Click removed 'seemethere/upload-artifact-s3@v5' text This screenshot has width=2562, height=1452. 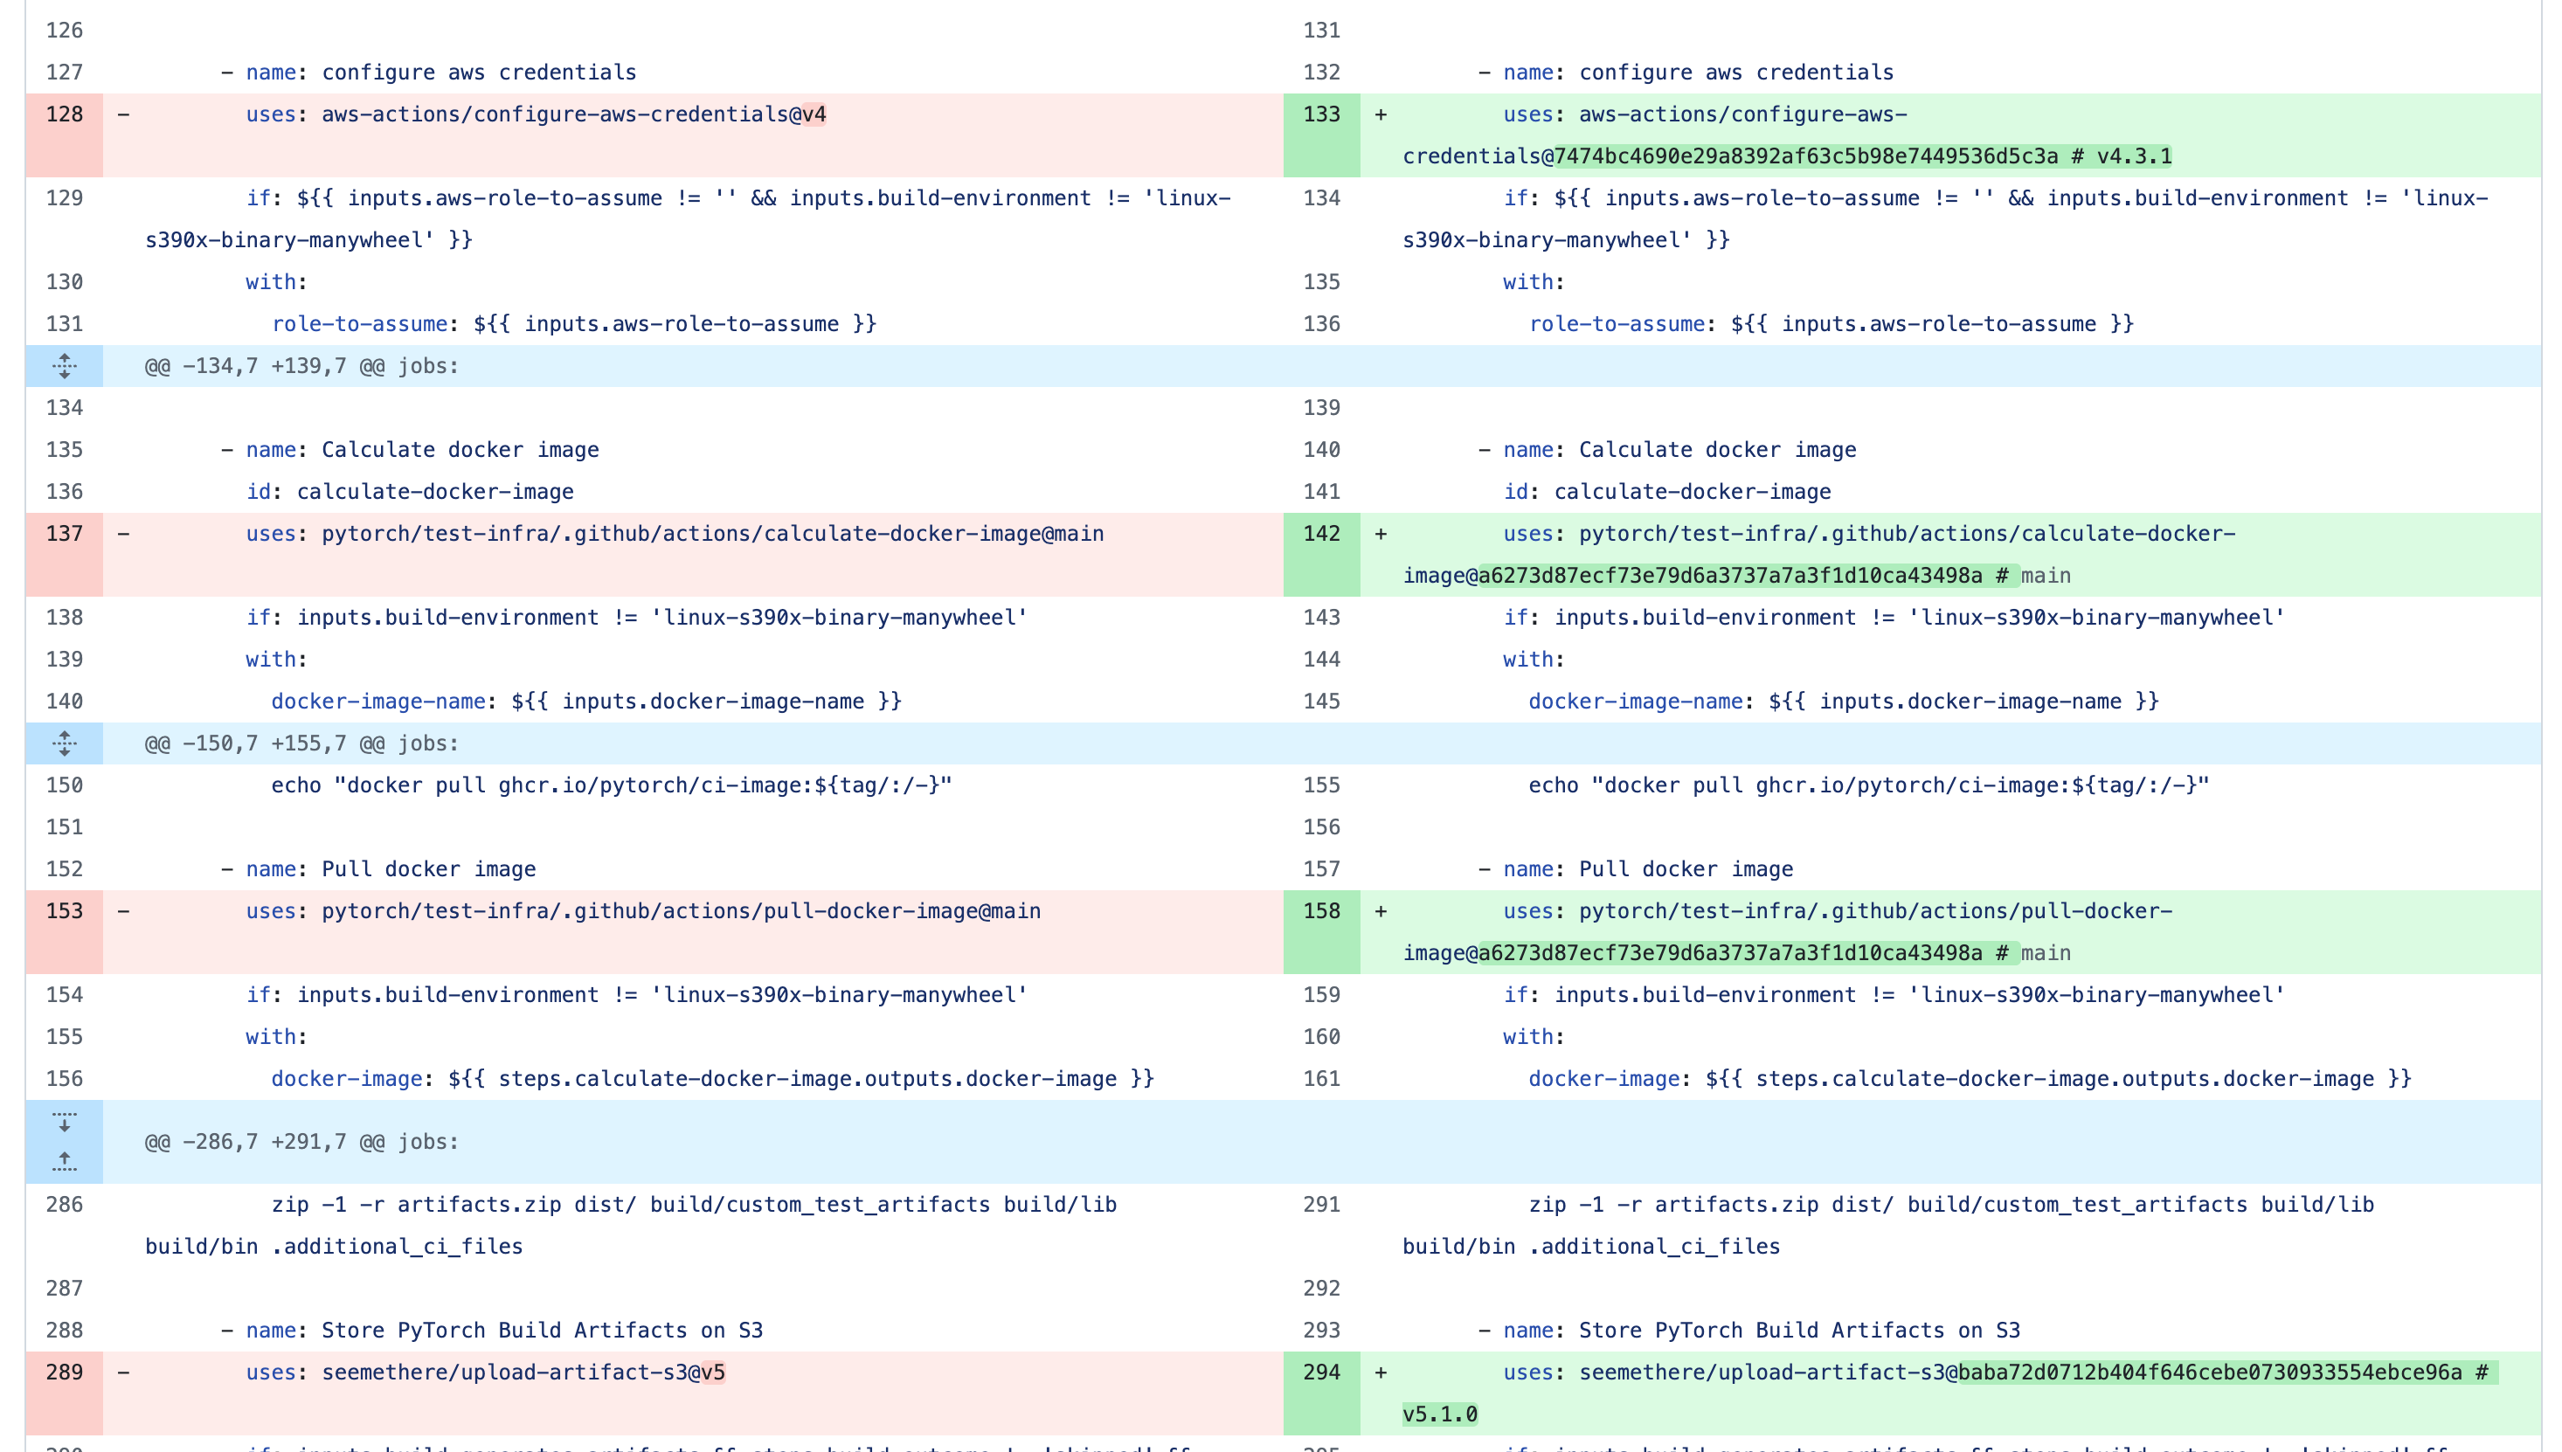(523, 1372)
